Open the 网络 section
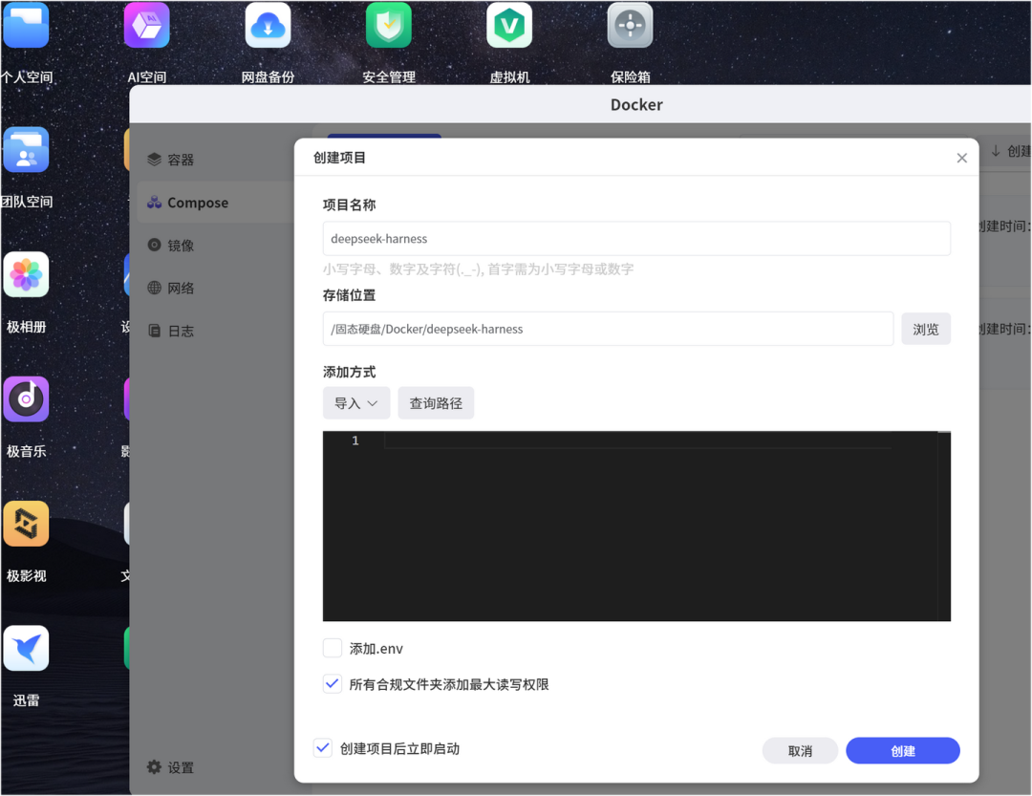Image resolution: width=1032 pixels, height=796 pixels. 216,288
